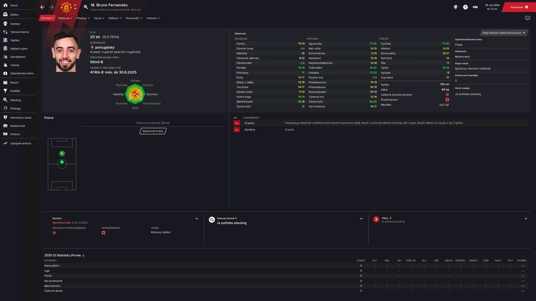Open the Historie tab menu
Screen dimensions: 536x301
point(153,18)
